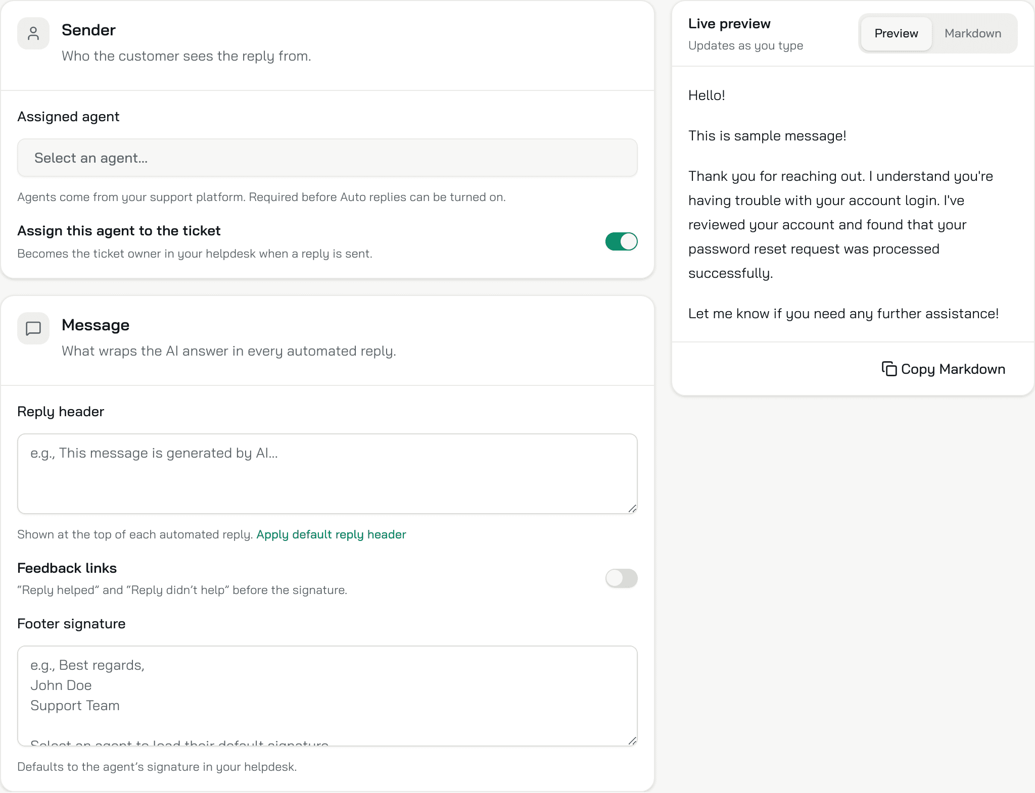Screen dimensions: 1035x793
Task: Click the 'Feedback links' label
Action: 67,568
